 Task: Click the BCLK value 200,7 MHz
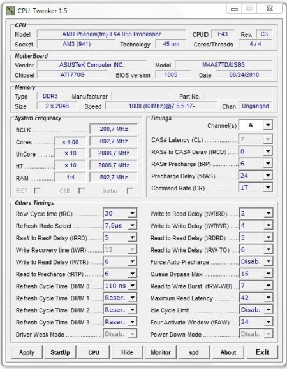point(114,129)
